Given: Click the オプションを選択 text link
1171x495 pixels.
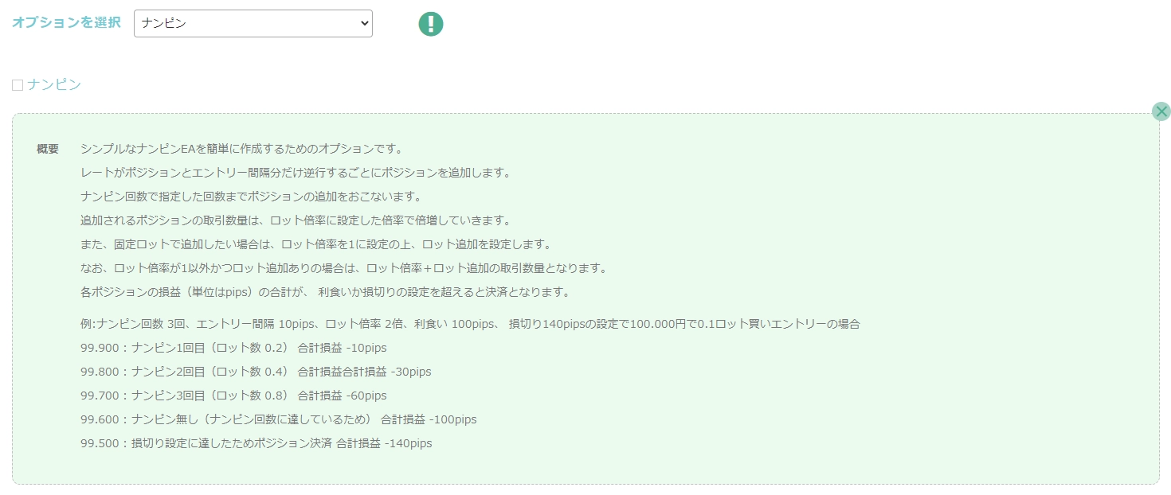Looking at the screenshot, I should click(x=65, y=23).
